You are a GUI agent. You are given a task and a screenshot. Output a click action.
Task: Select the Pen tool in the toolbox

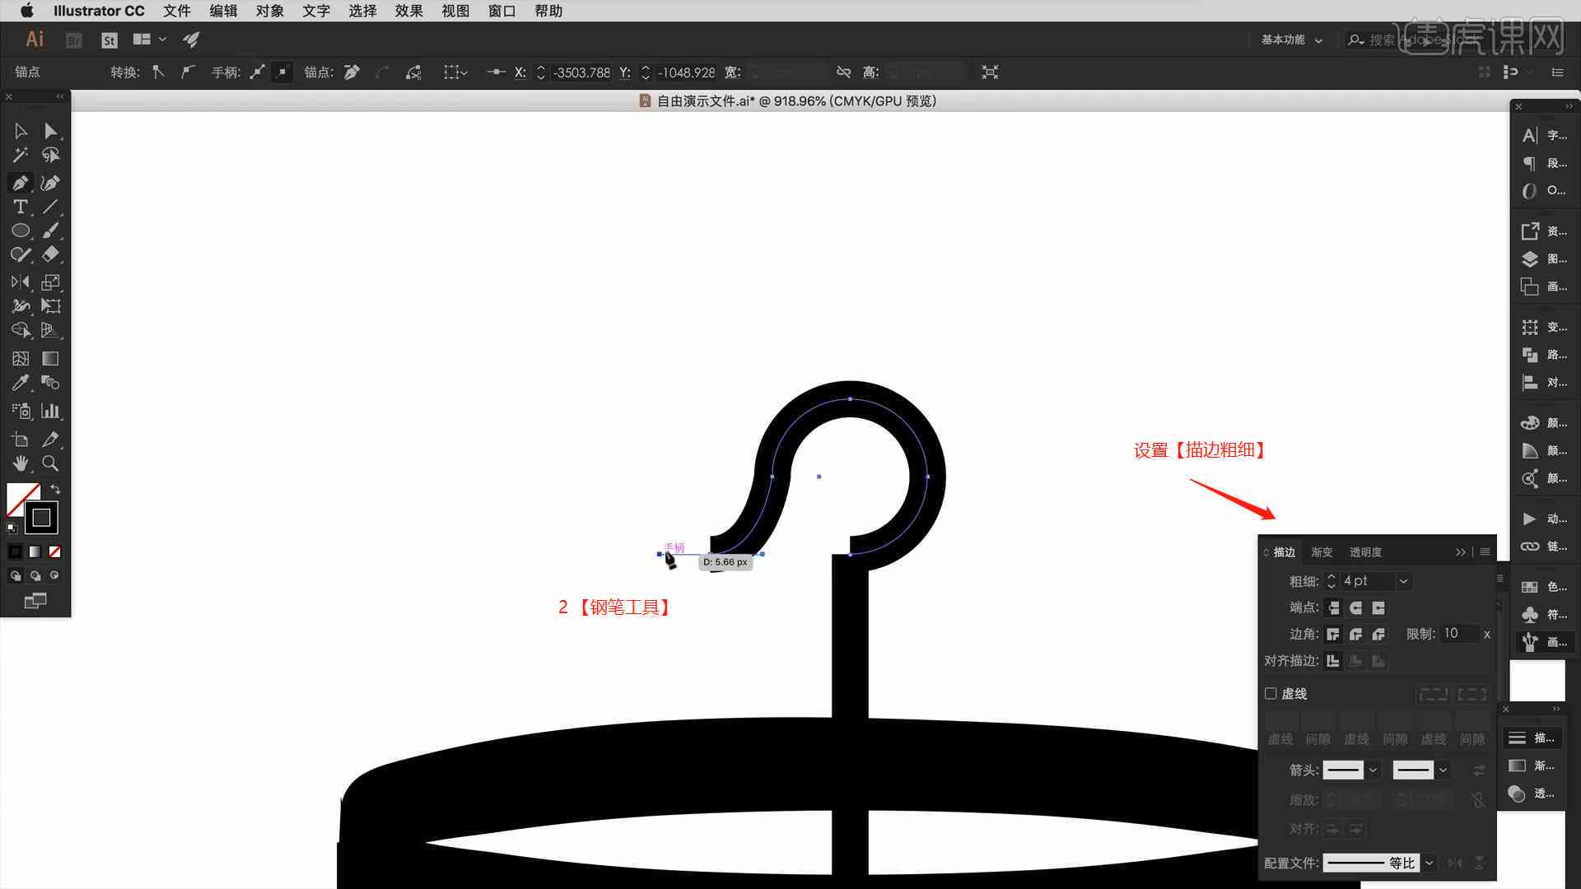[x=21, y=183]
